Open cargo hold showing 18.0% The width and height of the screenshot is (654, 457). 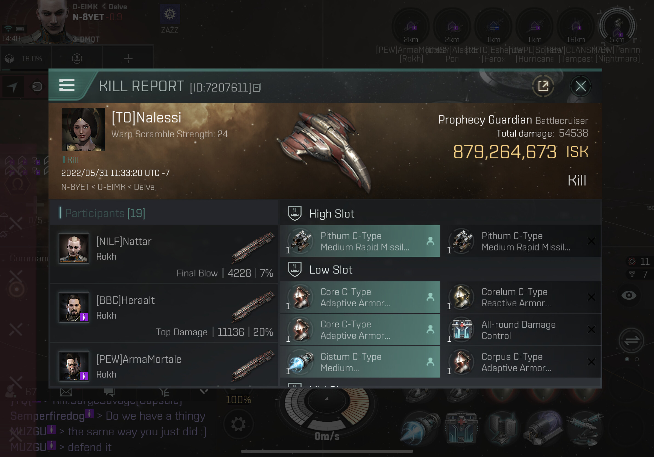coord(25,59)
